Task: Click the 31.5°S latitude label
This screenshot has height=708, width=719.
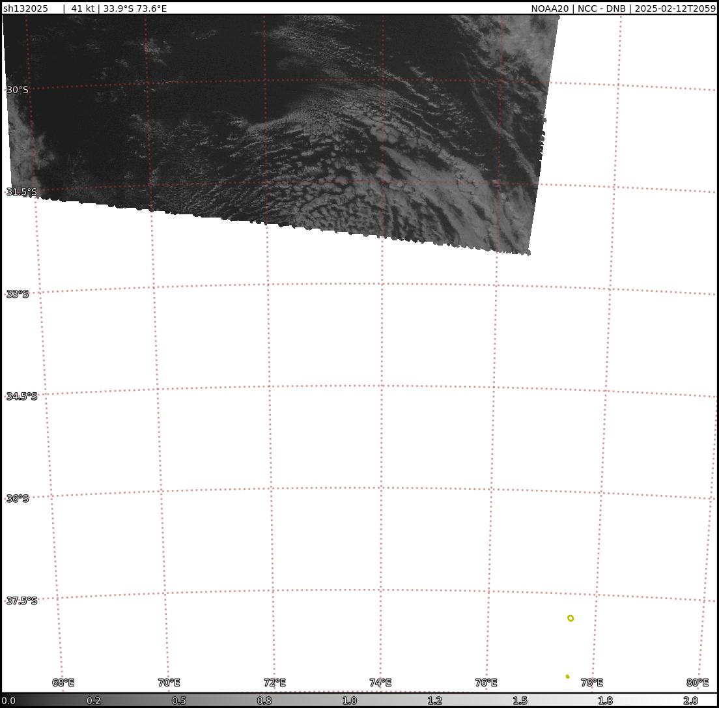Action: pos(21,191)
